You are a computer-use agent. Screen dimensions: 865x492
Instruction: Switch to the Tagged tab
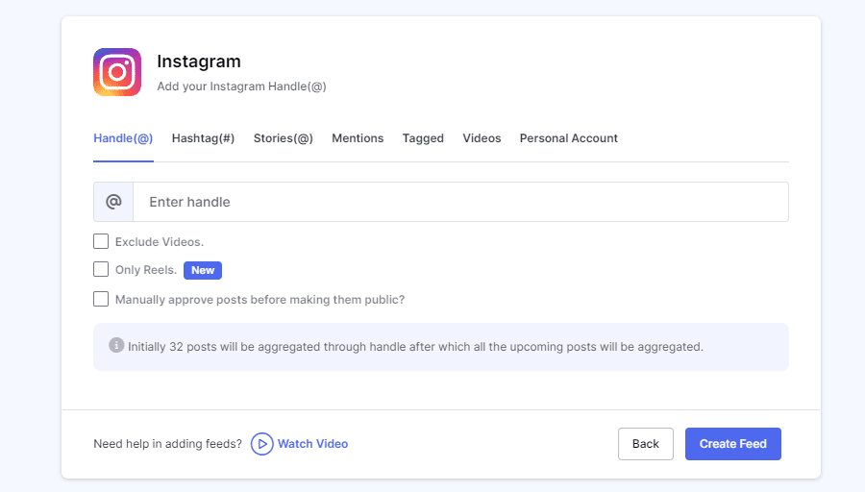point(423,138)
